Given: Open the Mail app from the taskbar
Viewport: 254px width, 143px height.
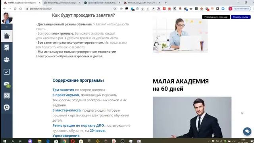Looking at the screenshot, I should [56, 141].
